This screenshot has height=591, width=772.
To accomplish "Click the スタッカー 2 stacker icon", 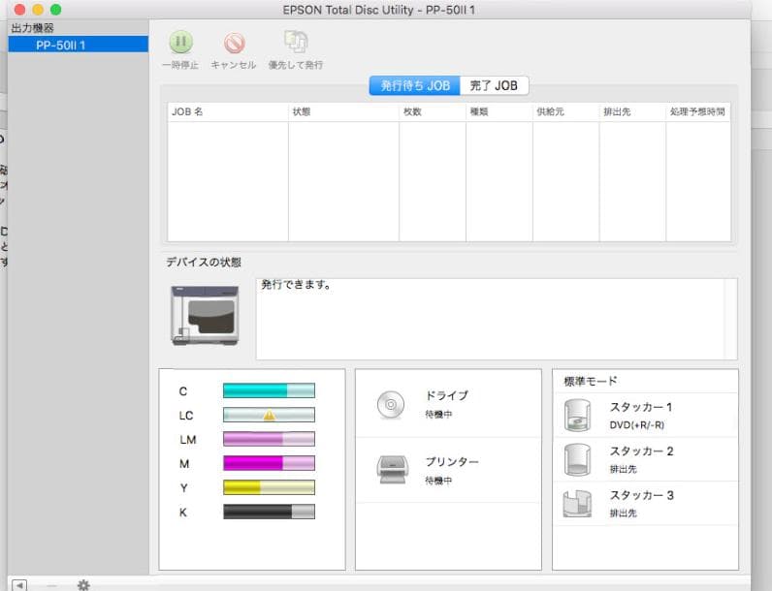I will [577, 460].
